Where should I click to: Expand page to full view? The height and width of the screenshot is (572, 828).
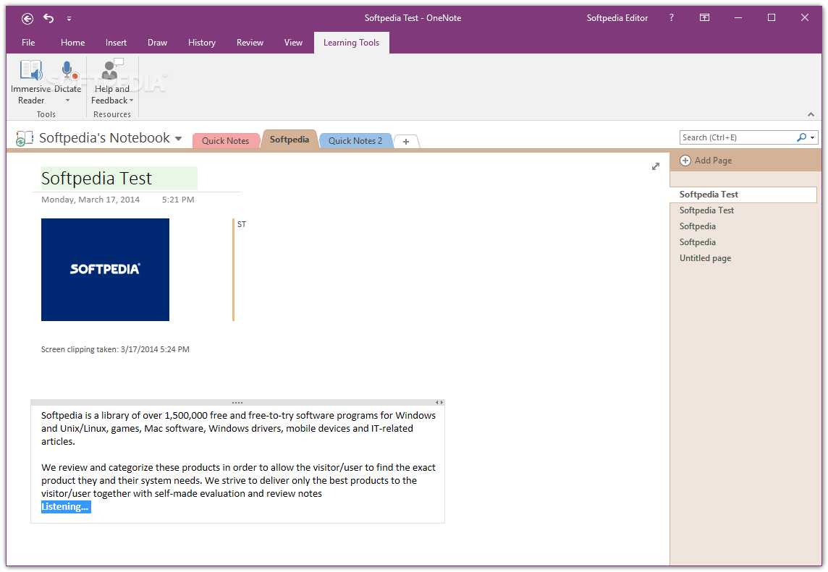click(x=655, y=166)
